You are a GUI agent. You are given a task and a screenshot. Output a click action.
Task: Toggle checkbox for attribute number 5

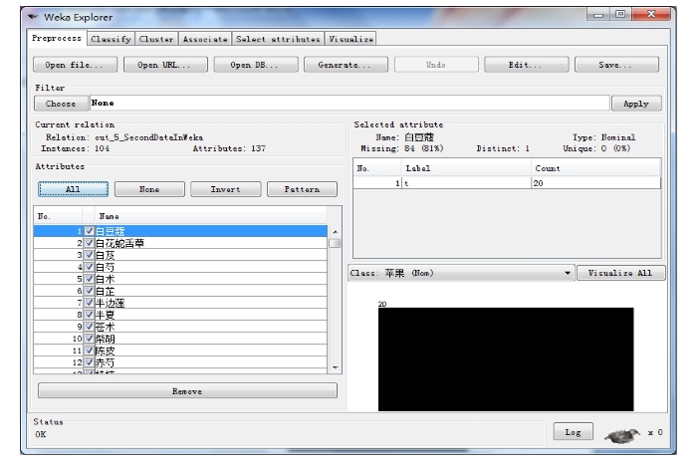click(x=90, y=279)
